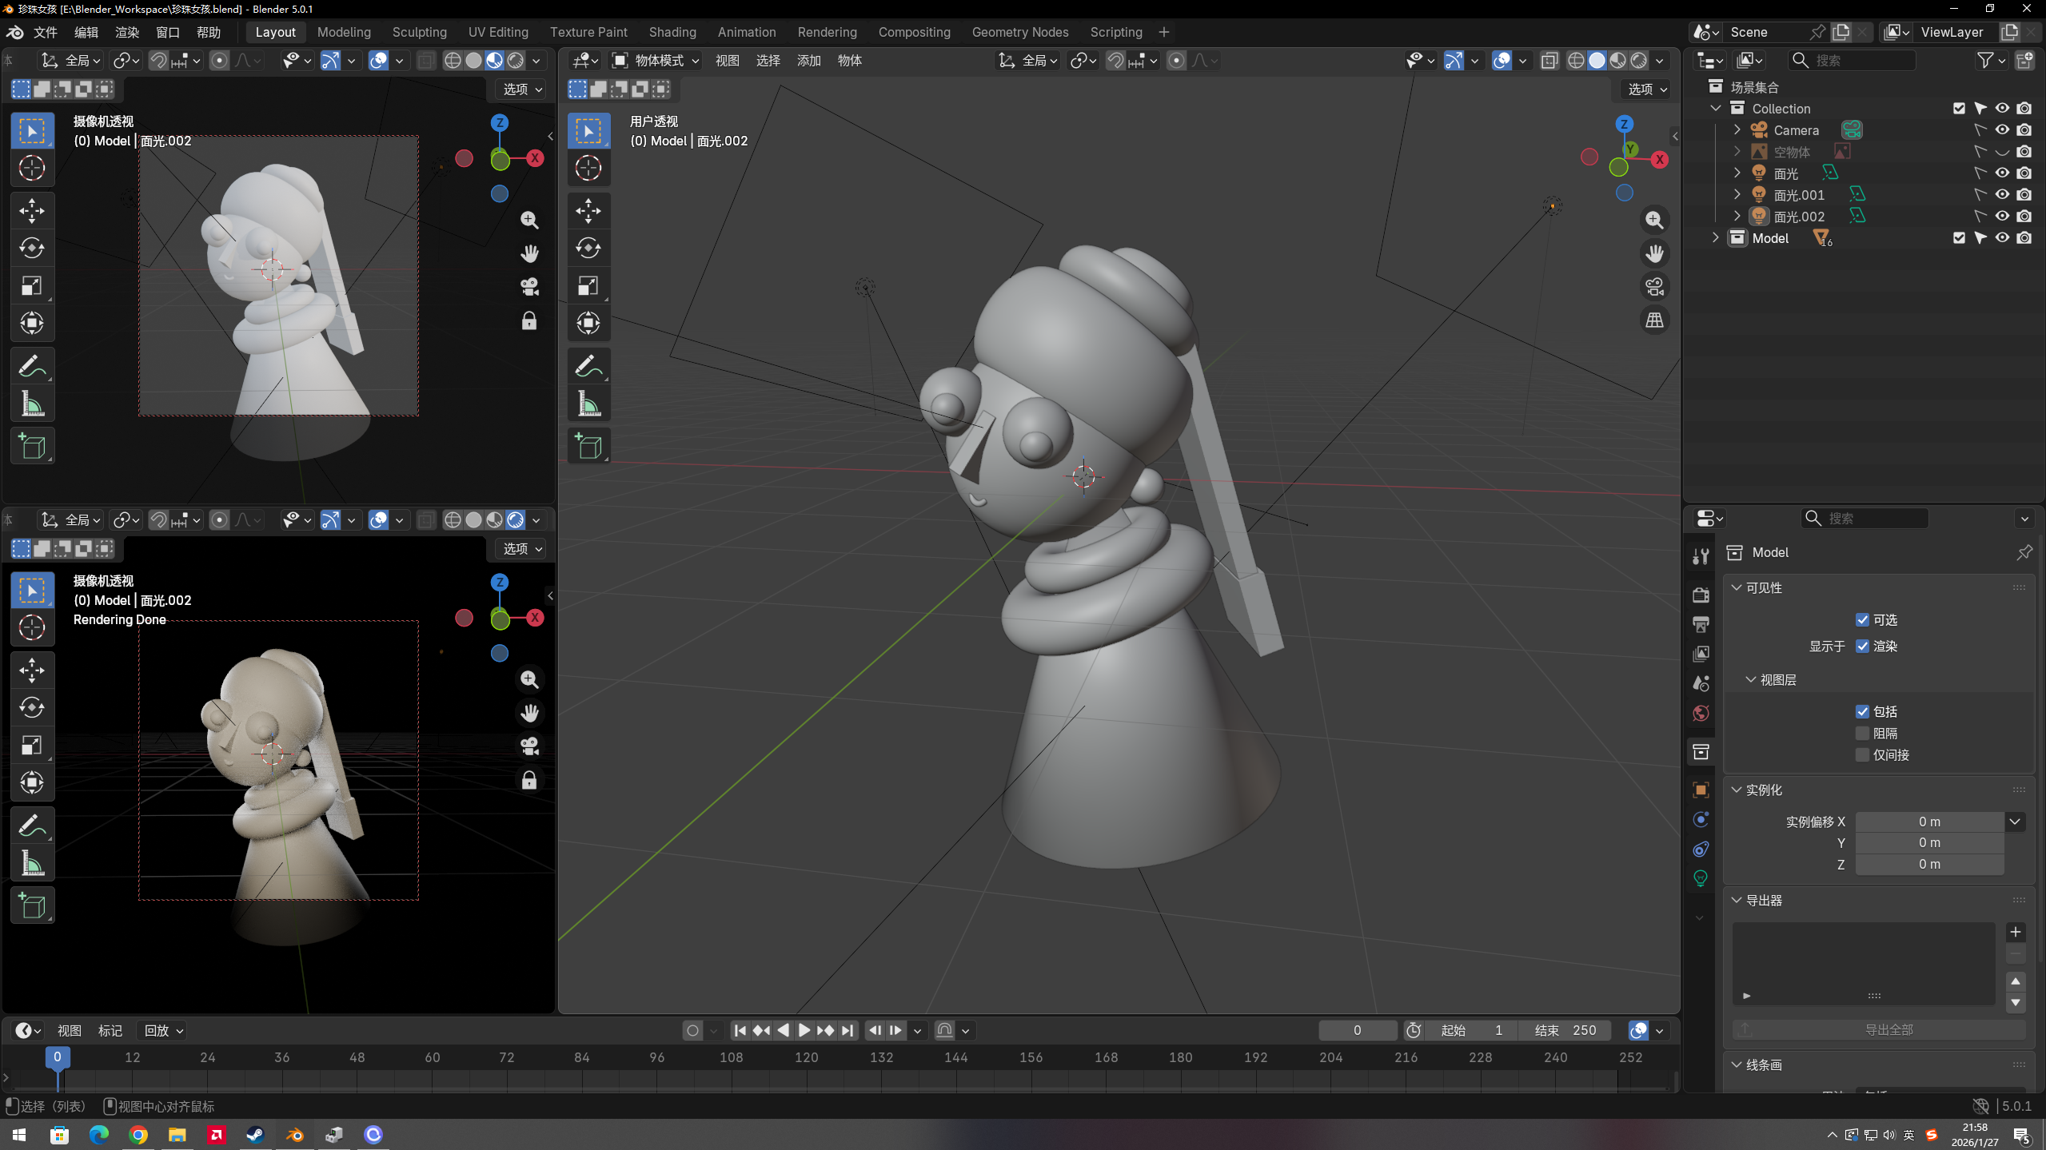Expand the Model collection in outliner

coord(1715,238)
